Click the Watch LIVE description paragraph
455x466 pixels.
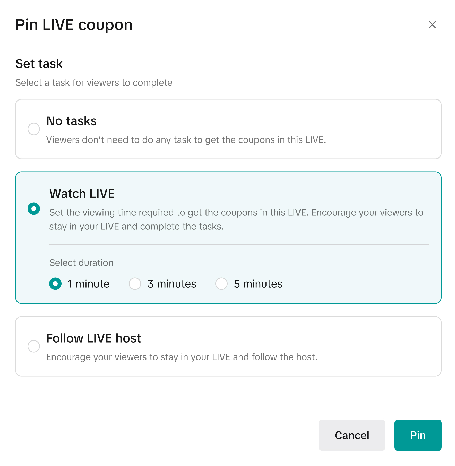tap(236, 219)
